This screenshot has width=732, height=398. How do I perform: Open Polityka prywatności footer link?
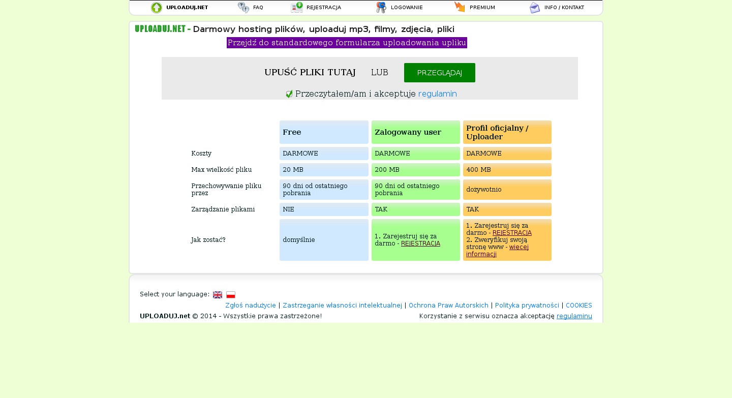tap(527, 305)
